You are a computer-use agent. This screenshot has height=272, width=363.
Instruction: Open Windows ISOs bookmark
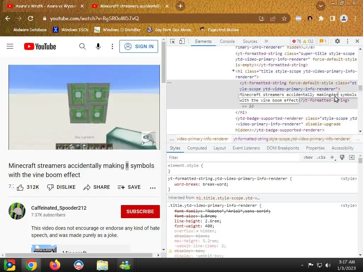click(71, 30)
